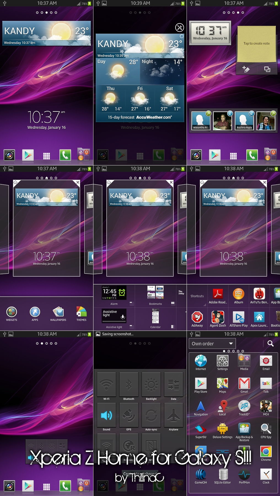Open the Chrome browser icon
280x496 pixels.
266,453
